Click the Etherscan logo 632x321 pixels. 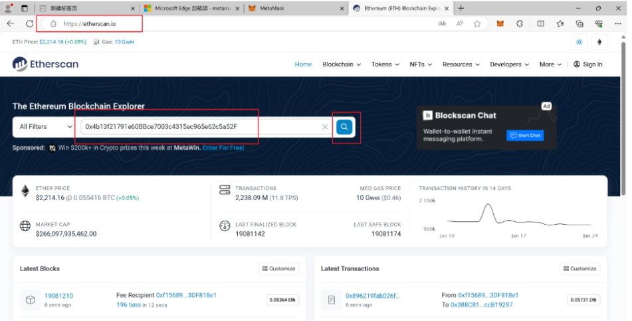[45, 64]
